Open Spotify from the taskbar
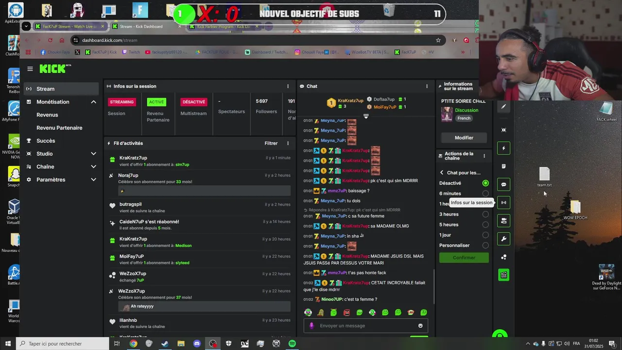Image resolution: width=622 pixels, height=350 pixels. 292,344
